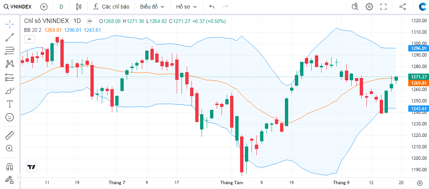Click the TradingView logo on chart
Viewport: 429px width, 189px height.
click(32, 167)
